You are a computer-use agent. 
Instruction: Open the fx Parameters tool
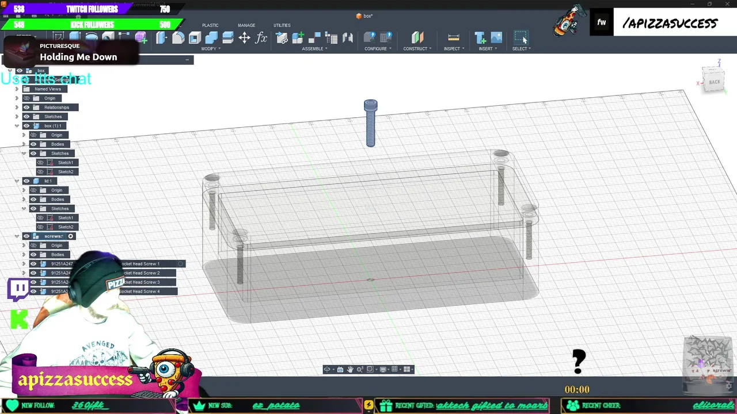point(261,38)
